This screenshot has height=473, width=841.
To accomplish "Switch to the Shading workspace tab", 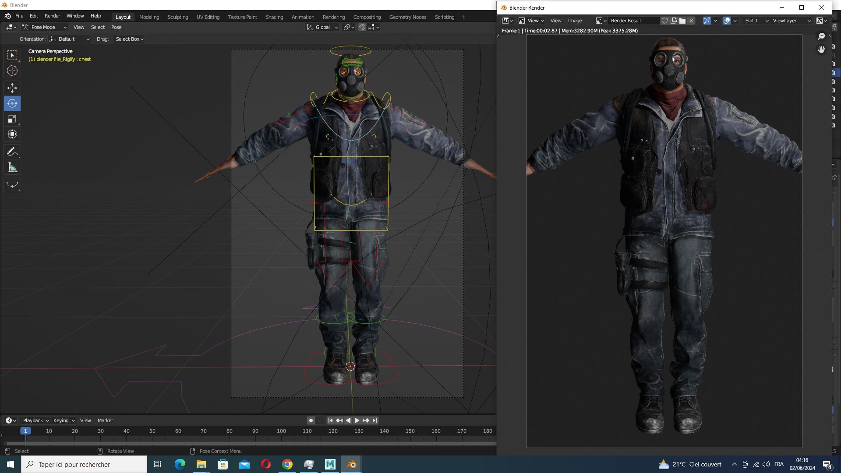I will click(x=274, y=17).
